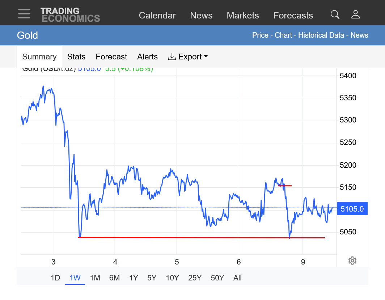Expand the Export dropdown

(x=188, y=57)
